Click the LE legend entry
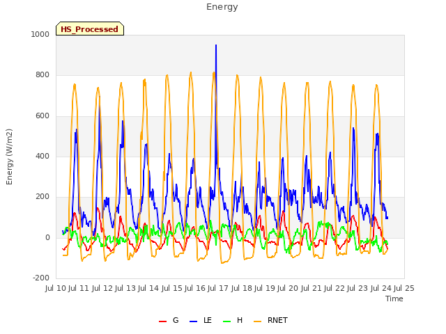446x334 pixels. click(x=201, y=320)
